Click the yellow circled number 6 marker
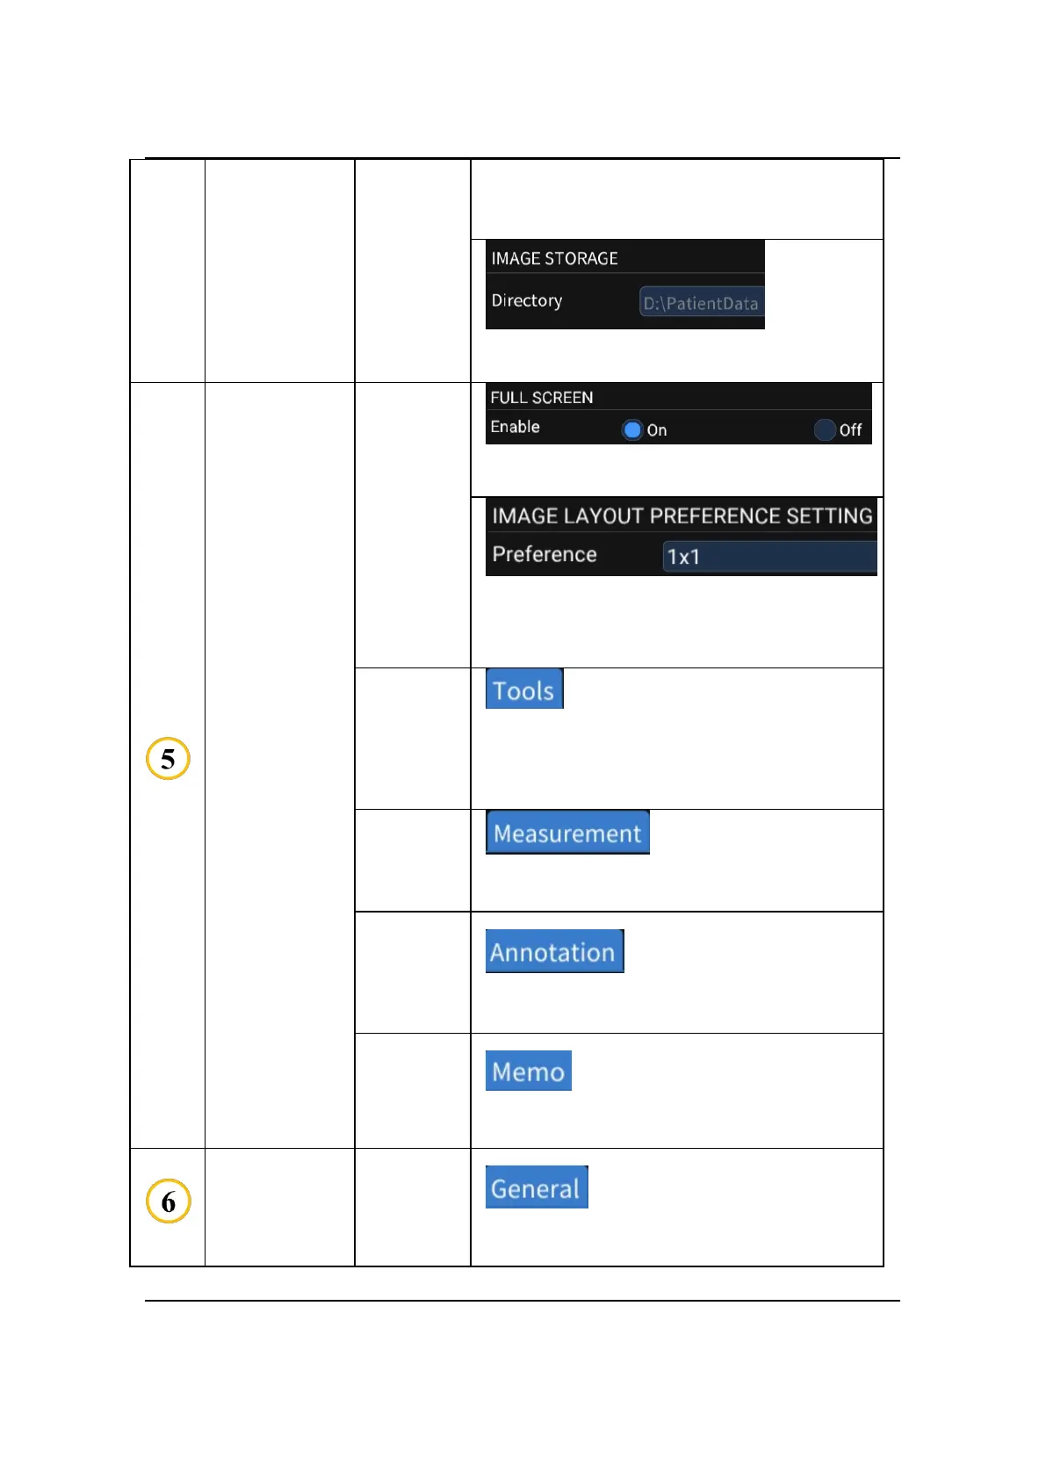1046x1479 pixels. click(168, 1201)
